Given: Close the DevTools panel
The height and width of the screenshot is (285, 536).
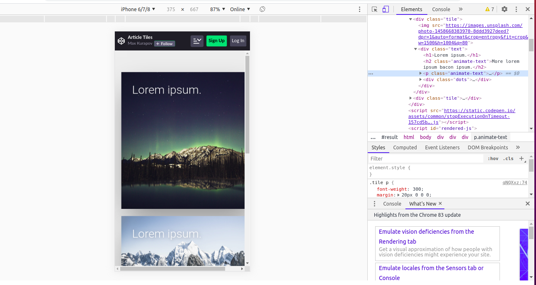Looking at the screenshot, I should 528,9.
